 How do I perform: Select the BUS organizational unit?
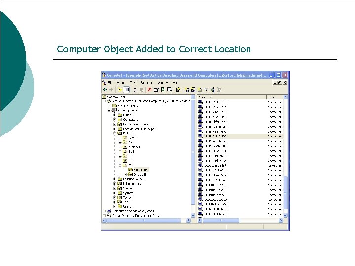131,152
